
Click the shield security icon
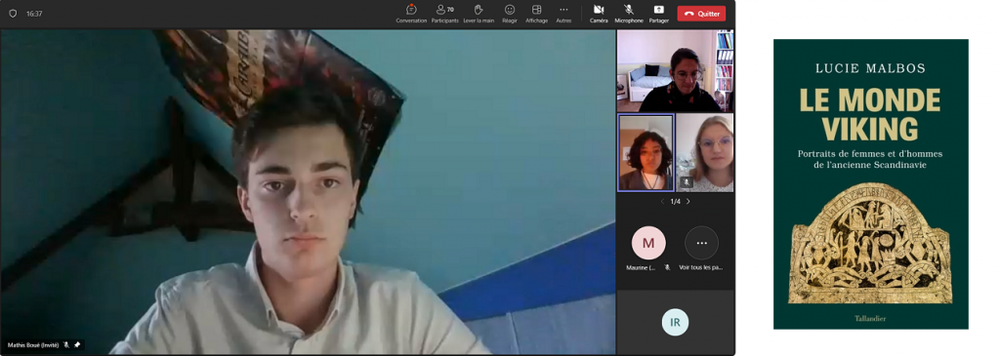click(x=12, y=14)
